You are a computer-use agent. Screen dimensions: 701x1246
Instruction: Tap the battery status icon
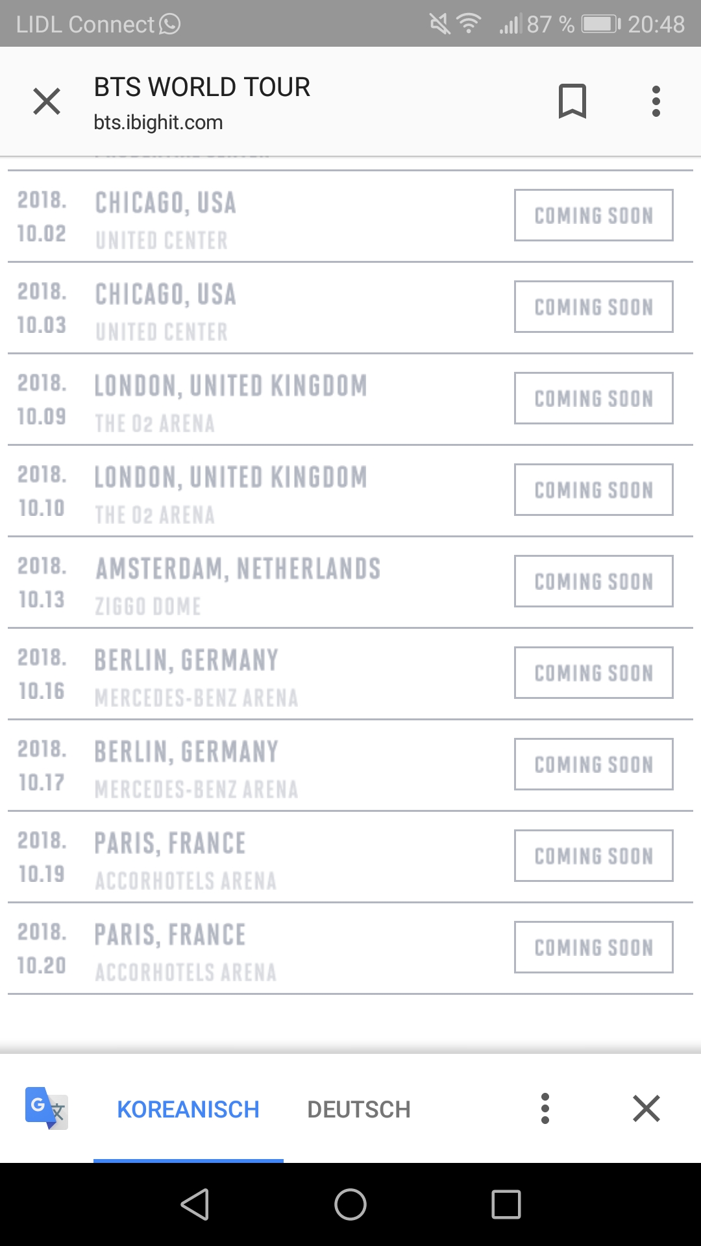coord(600,24)
